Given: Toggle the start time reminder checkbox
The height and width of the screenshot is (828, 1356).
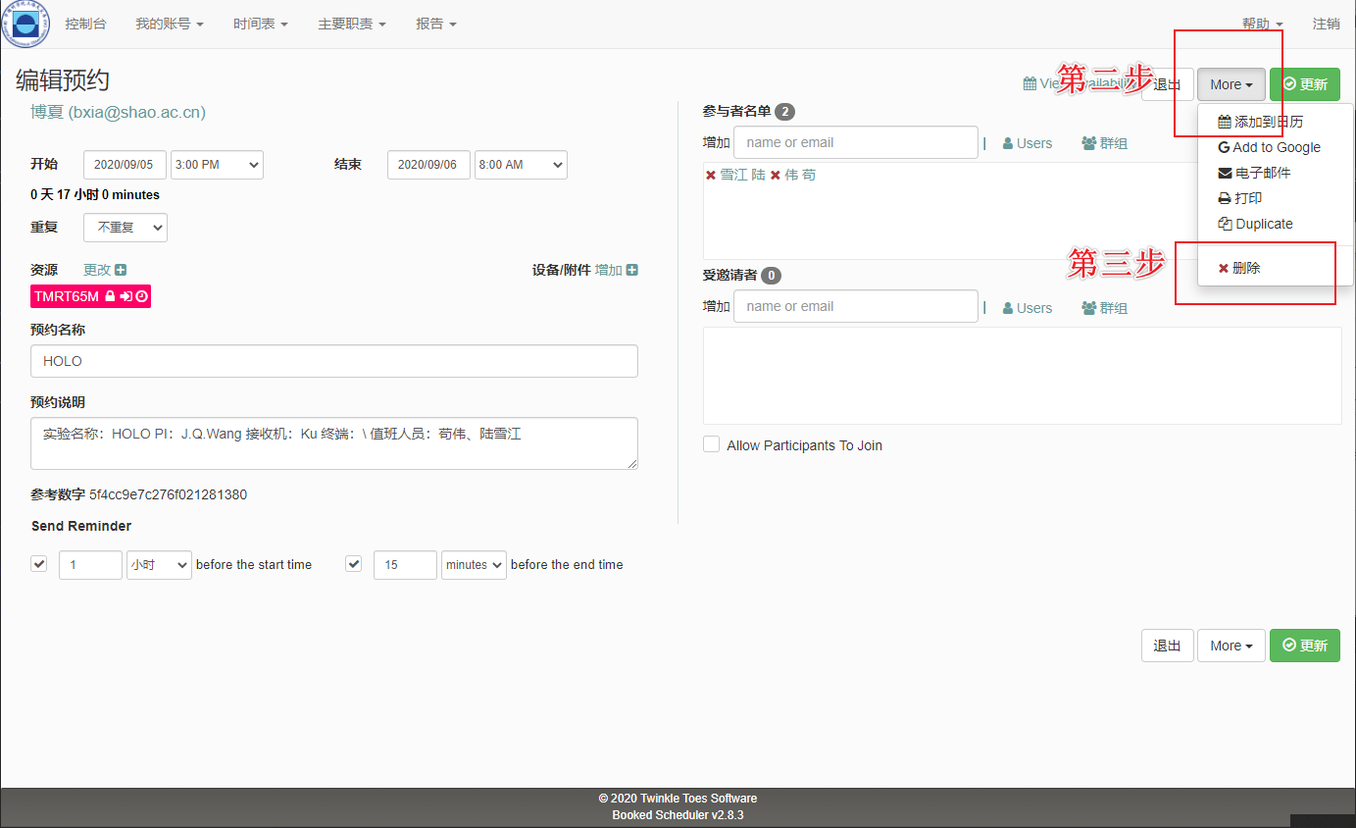Looking at the screenshot, I should pyautogui.click(x=39, y=564).
